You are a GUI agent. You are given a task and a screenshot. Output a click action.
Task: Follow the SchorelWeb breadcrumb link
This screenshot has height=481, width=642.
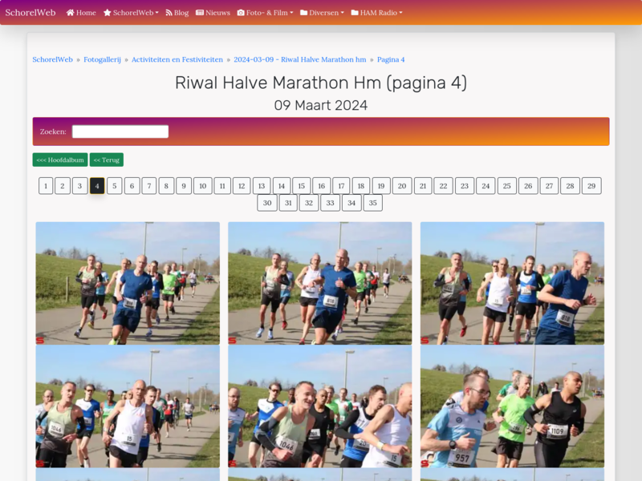pyautogui.click(x=52, y=59)
